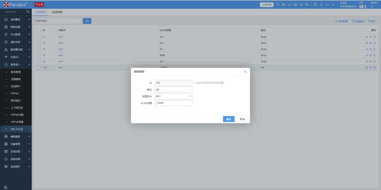381x190 pixels.
Task: Expand the 威胁情报 chevron in sidebar
Action: pyautogui.click(x=29, y=137)
